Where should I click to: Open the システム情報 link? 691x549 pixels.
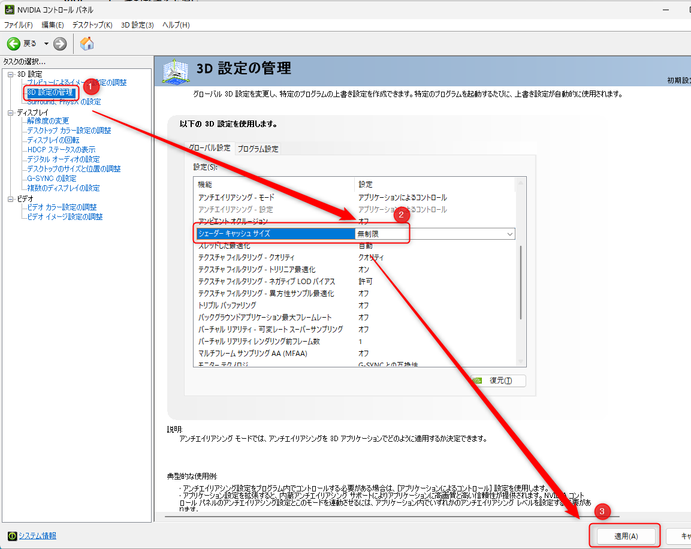click(37, 536)
